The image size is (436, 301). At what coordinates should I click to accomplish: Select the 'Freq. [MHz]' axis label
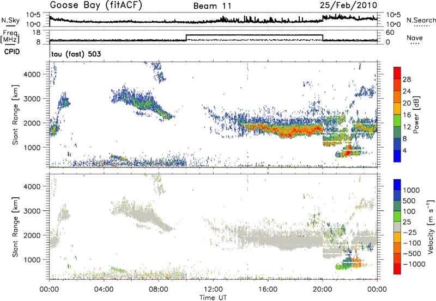pos(10,37)
